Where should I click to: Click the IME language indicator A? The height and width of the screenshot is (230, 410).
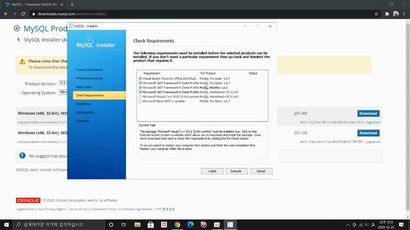click(x=373, y=224)
